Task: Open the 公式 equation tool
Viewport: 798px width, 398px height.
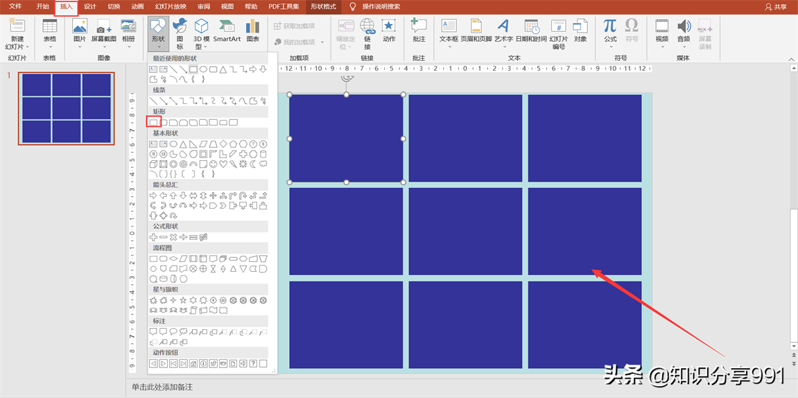Action: click(609, 31)
